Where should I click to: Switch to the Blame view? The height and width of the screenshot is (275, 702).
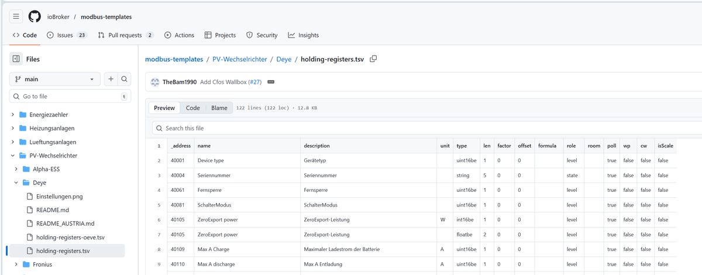click(219, 108)
